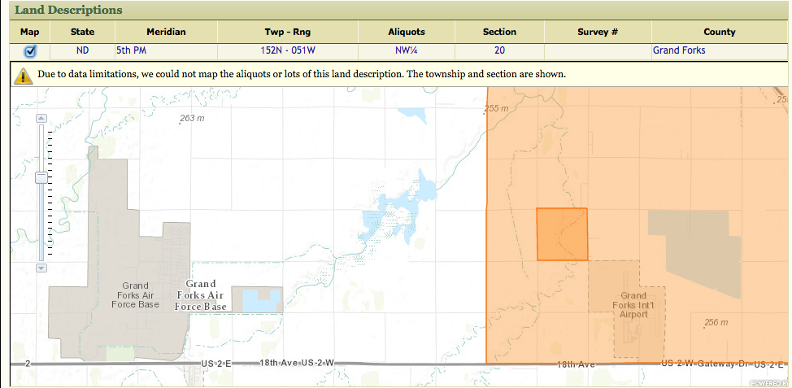Select the Aliquots column header
The width and height of the screenshot is (792, 388).
[407, 32]
